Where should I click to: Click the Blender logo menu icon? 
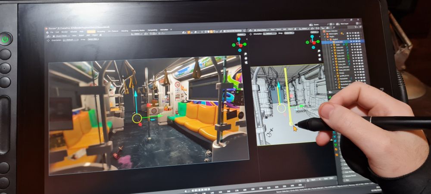pyautogui.click(x=47, y=33)
